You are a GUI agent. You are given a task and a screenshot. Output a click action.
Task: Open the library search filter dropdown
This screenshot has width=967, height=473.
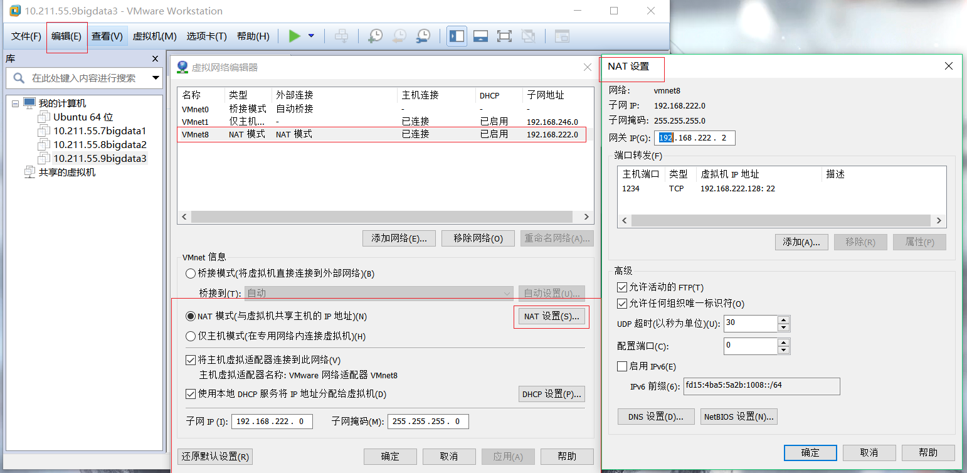(x=155, y=79)
